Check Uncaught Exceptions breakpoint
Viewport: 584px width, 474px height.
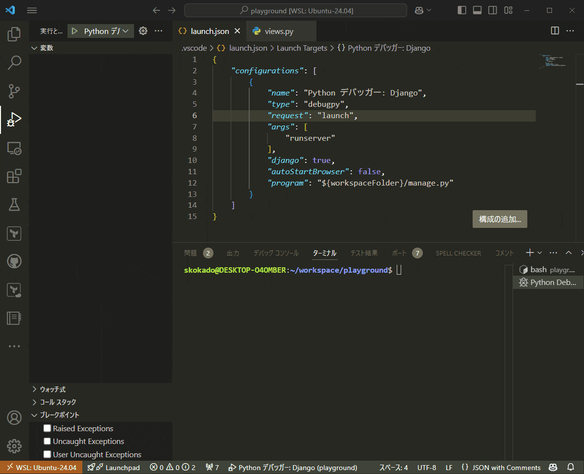pyautogui.click(x=47, y=441)
